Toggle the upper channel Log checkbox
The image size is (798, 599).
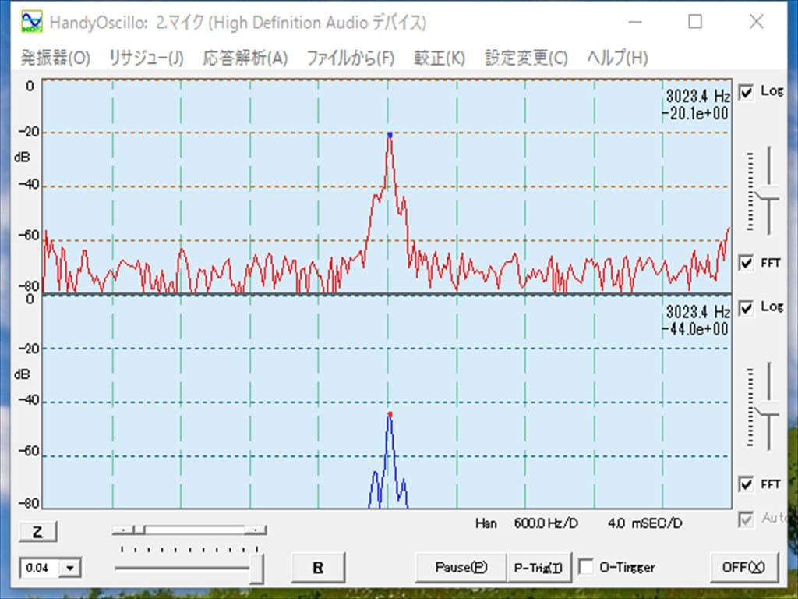747,92
